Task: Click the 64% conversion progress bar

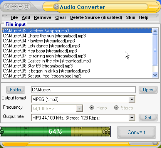Action: pyautogui.click(x=55, y=131)
